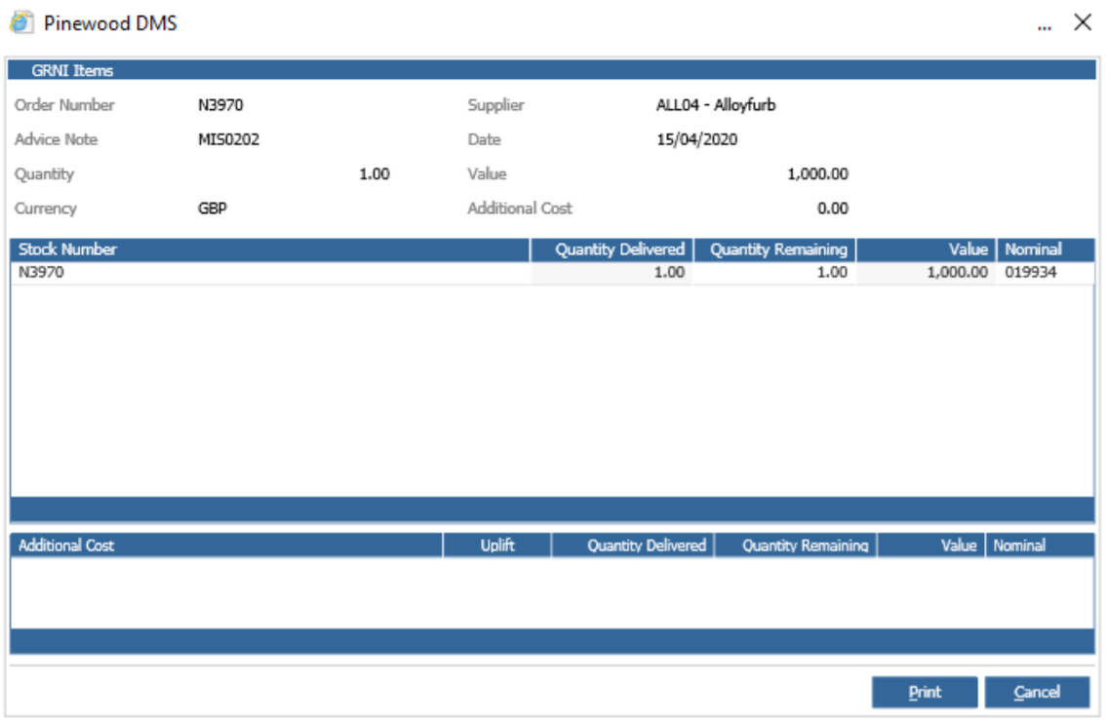Screen dimensions: 1107x720
Task: Select the Quantity Delivered header in the stock table
Action: click(x=613, y=249)
